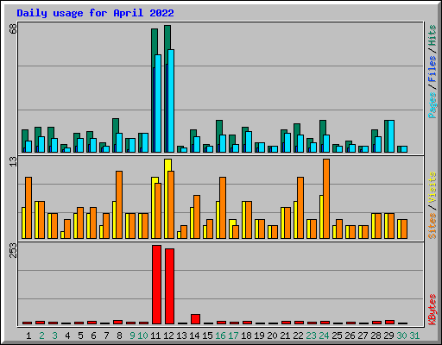The height and width of the screenshot is (345, 442).
Task: Click day label '4' on the x-axis
Action: click(x=67, y=336)
